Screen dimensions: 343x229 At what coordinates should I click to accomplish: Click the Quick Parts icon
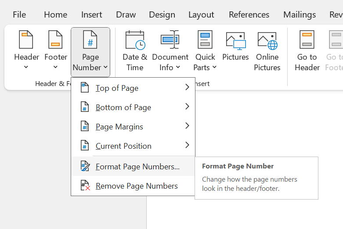point(205,39)
